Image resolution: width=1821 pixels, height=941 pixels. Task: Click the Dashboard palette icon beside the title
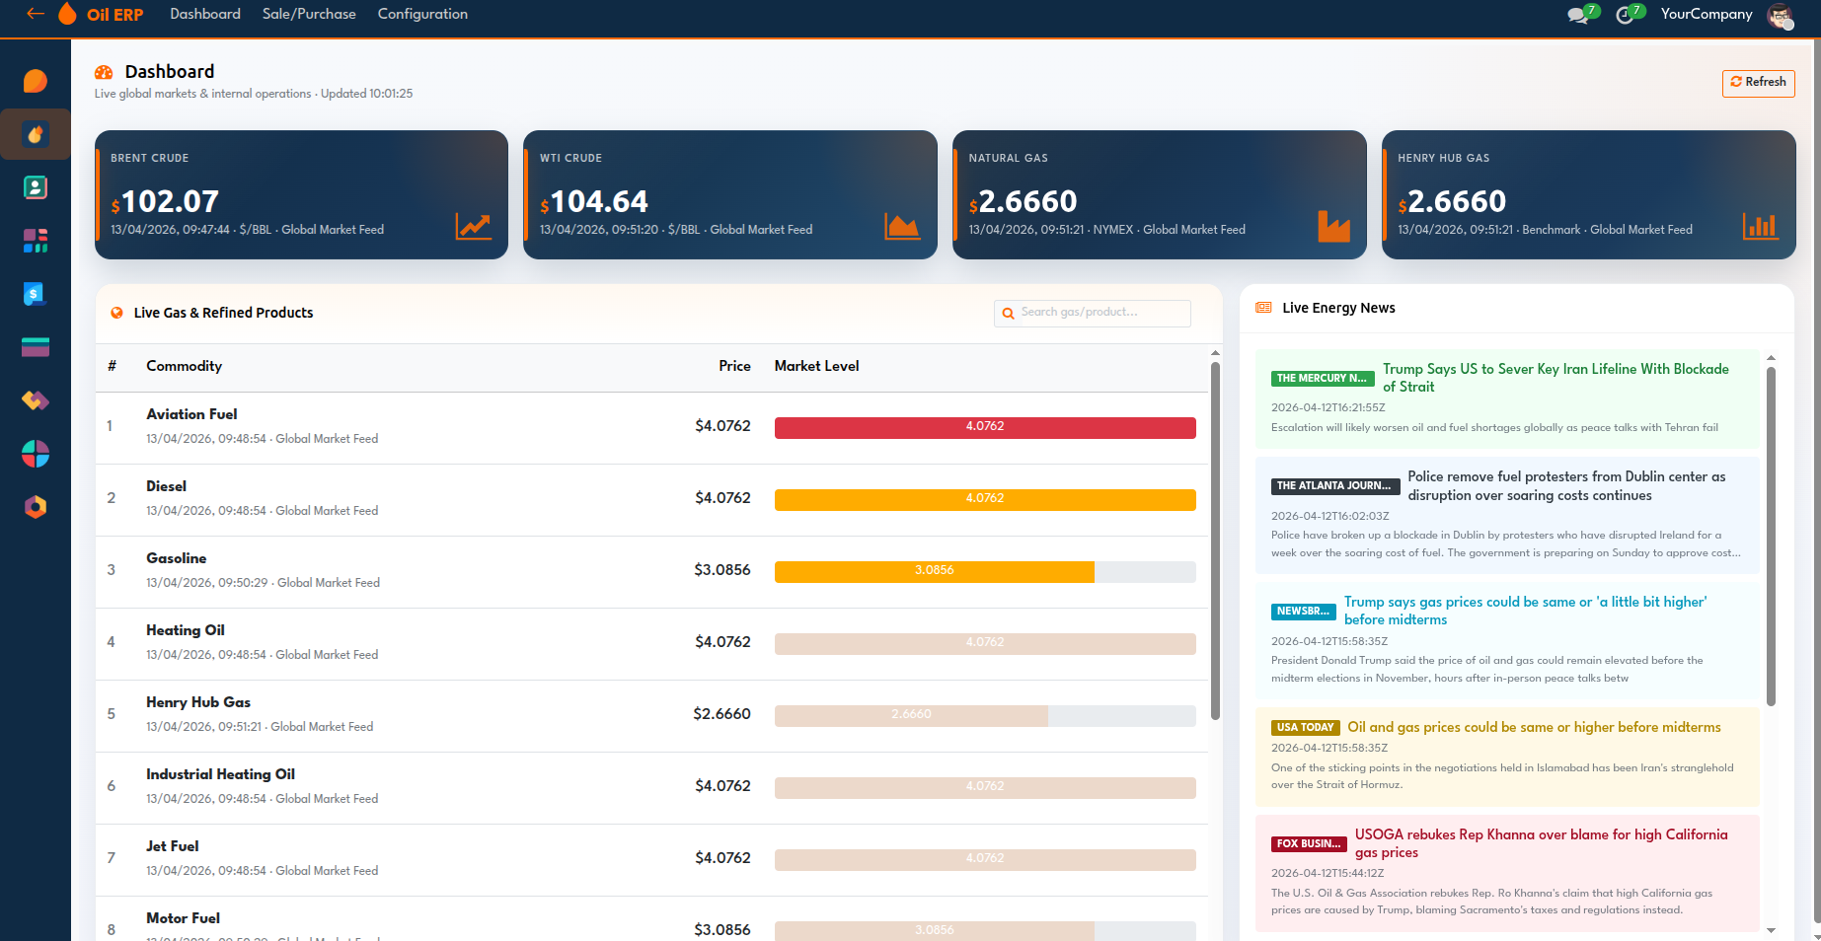click(104, 72)
